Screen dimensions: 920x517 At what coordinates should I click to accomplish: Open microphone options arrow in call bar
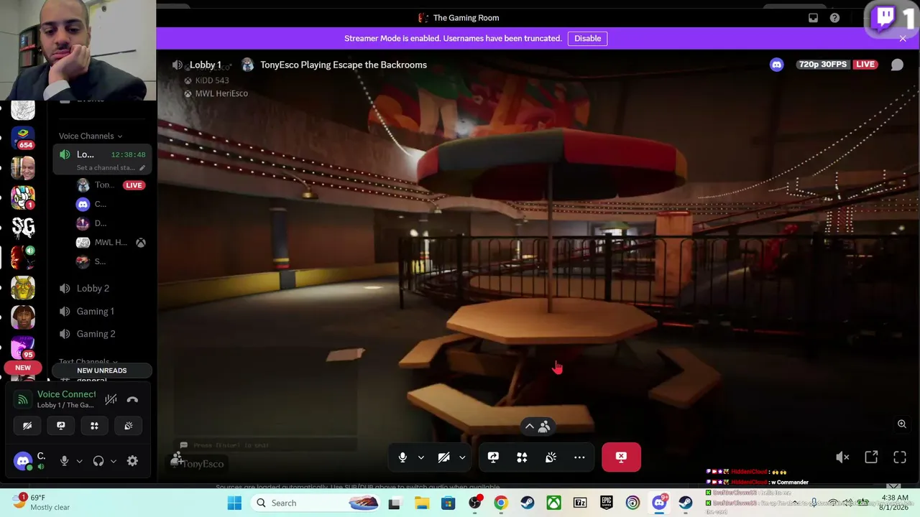pyautogui.click(x=421, y=457)
